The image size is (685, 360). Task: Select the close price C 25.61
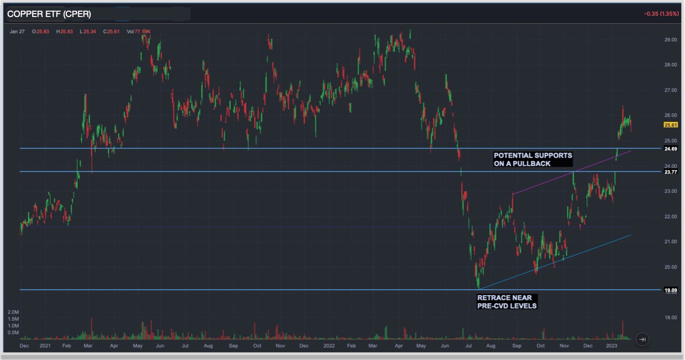111,32
